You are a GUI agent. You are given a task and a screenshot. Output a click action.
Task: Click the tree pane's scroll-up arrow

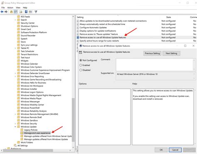pyautogui.click(x=73, y=17)
